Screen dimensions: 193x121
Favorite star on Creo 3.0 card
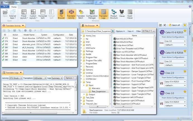(x=185, y=91)
